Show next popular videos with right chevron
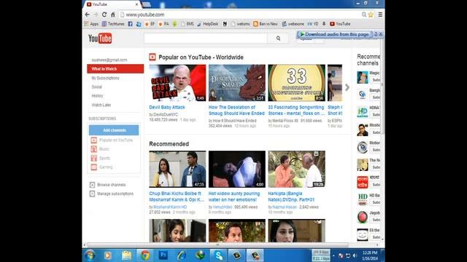This screenshot has width=467, height=262. (347, 87)
